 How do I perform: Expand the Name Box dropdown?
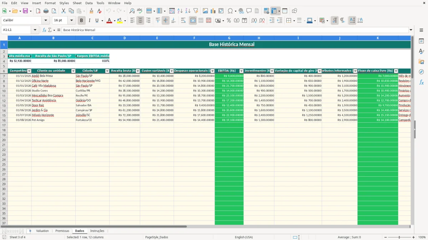(35, 30)
